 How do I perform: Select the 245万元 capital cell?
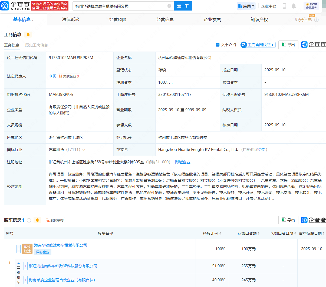[248, 280]
